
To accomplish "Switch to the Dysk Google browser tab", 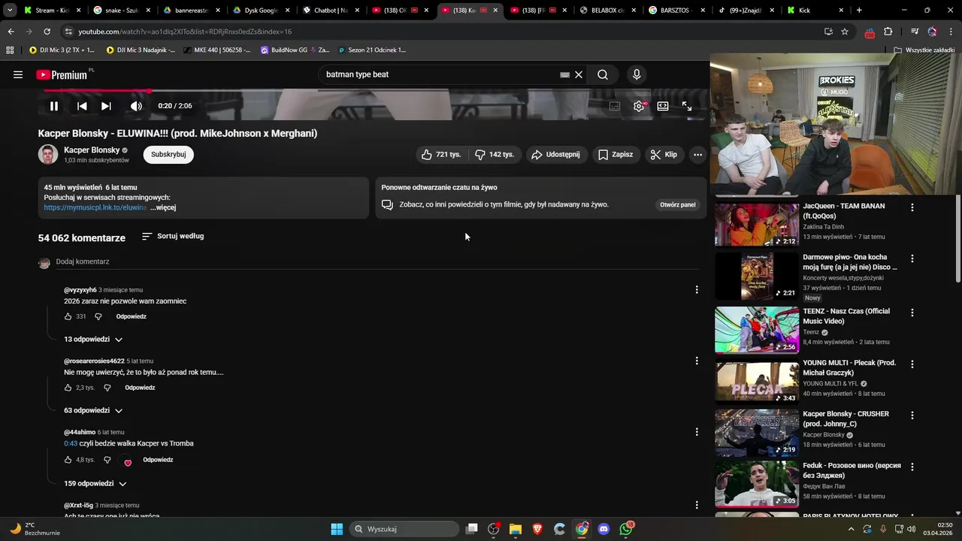I will coord(261,11).
